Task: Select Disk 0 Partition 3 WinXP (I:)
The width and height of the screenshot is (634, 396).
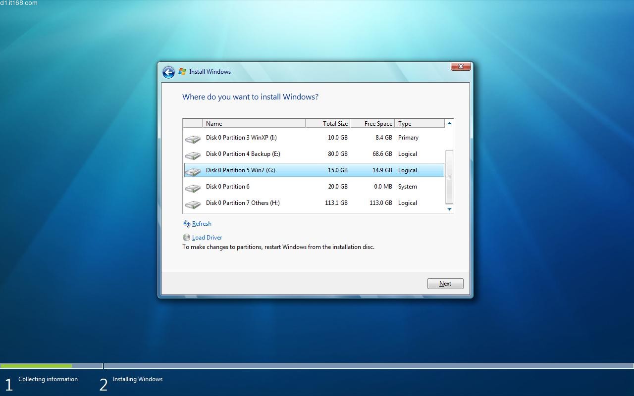Action: (314, 138)
